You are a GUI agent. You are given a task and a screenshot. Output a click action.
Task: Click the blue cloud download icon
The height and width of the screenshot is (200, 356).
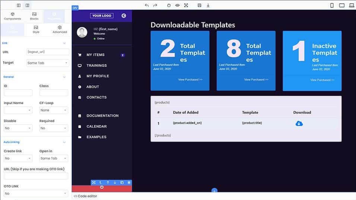(299, 123)
